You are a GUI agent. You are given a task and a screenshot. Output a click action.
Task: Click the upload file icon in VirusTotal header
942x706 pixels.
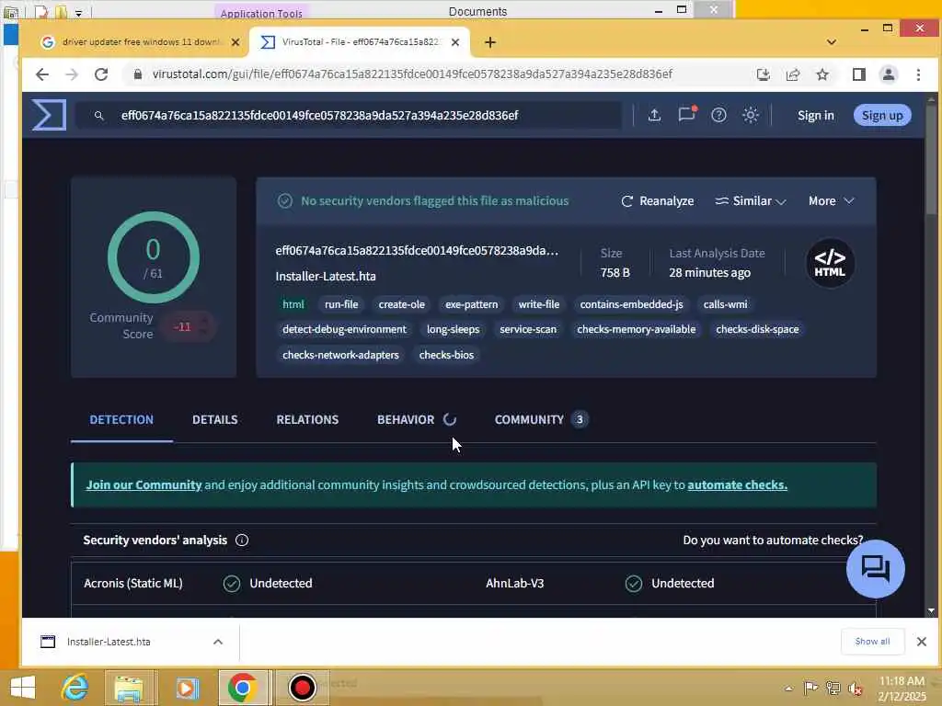click(x=654, y=115)
